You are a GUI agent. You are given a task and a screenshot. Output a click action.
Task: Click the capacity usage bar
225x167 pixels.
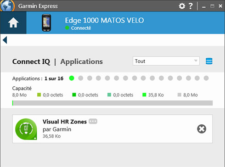(x=112, y=103)
